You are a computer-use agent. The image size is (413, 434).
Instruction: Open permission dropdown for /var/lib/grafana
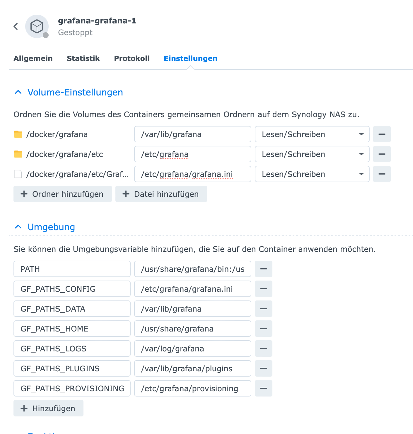312,134
